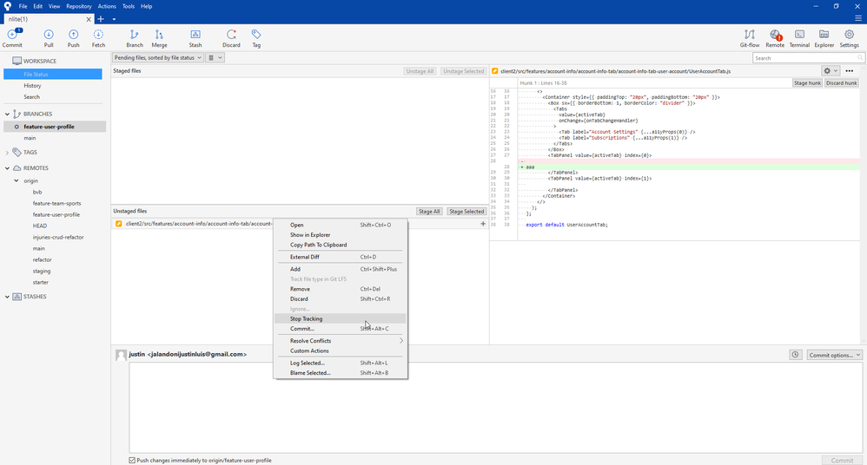The image size is (867, 465).
Task: Open the file list view mode dropdown
Action: [x=215, y=57]
